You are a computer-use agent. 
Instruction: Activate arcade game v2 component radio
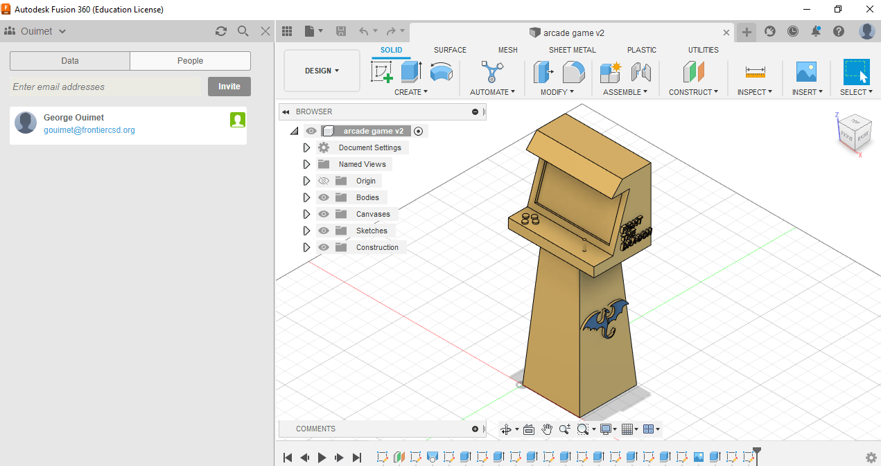419,131
